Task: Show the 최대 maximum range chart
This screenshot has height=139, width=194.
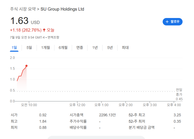Action: point(125,48)
